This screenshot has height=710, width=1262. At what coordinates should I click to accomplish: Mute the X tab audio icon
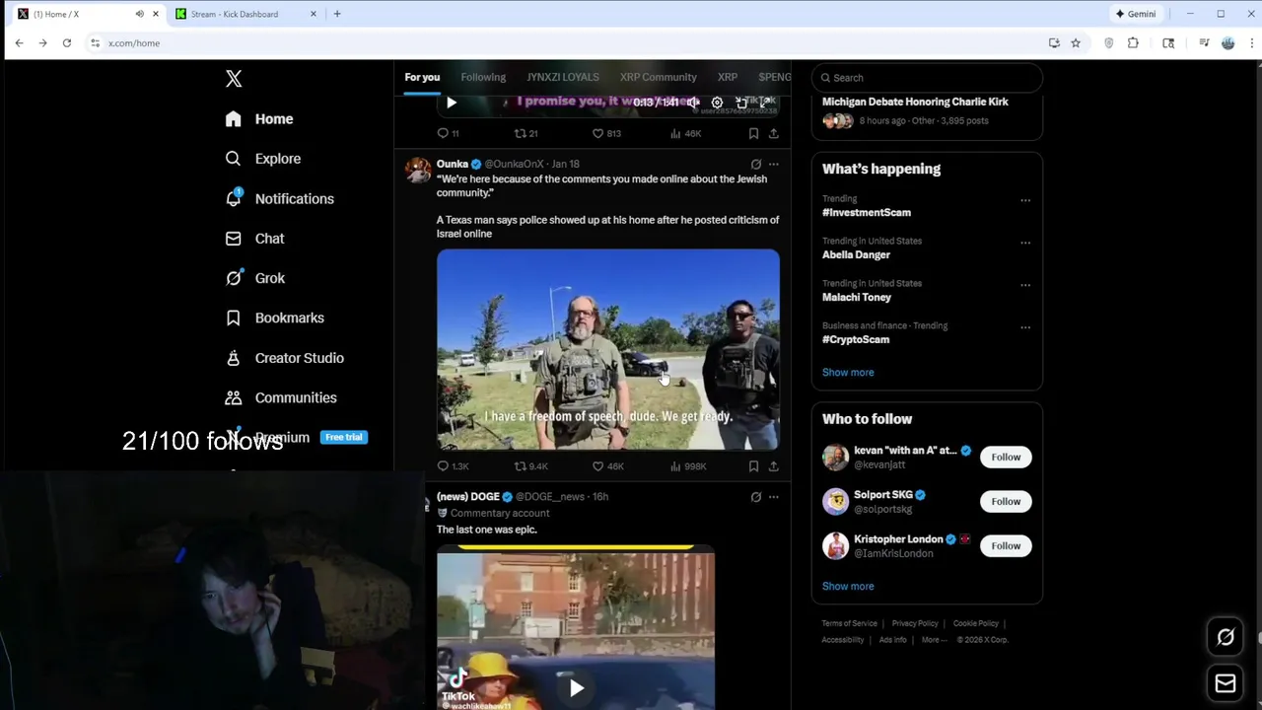tap(139, 14)
